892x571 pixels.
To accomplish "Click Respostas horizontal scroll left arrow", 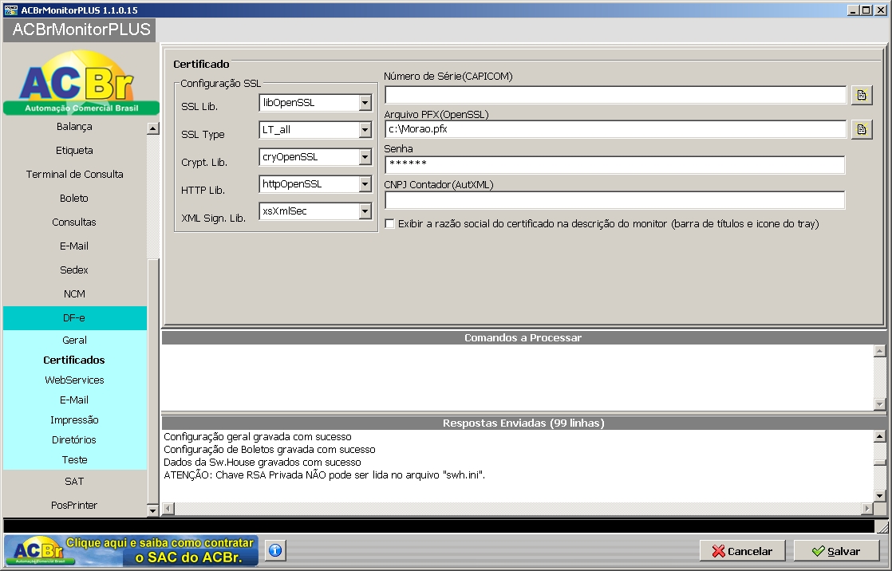I will (168, 508).
